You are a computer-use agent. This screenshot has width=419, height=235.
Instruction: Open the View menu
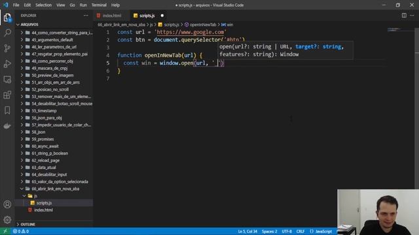click(61, 5)
